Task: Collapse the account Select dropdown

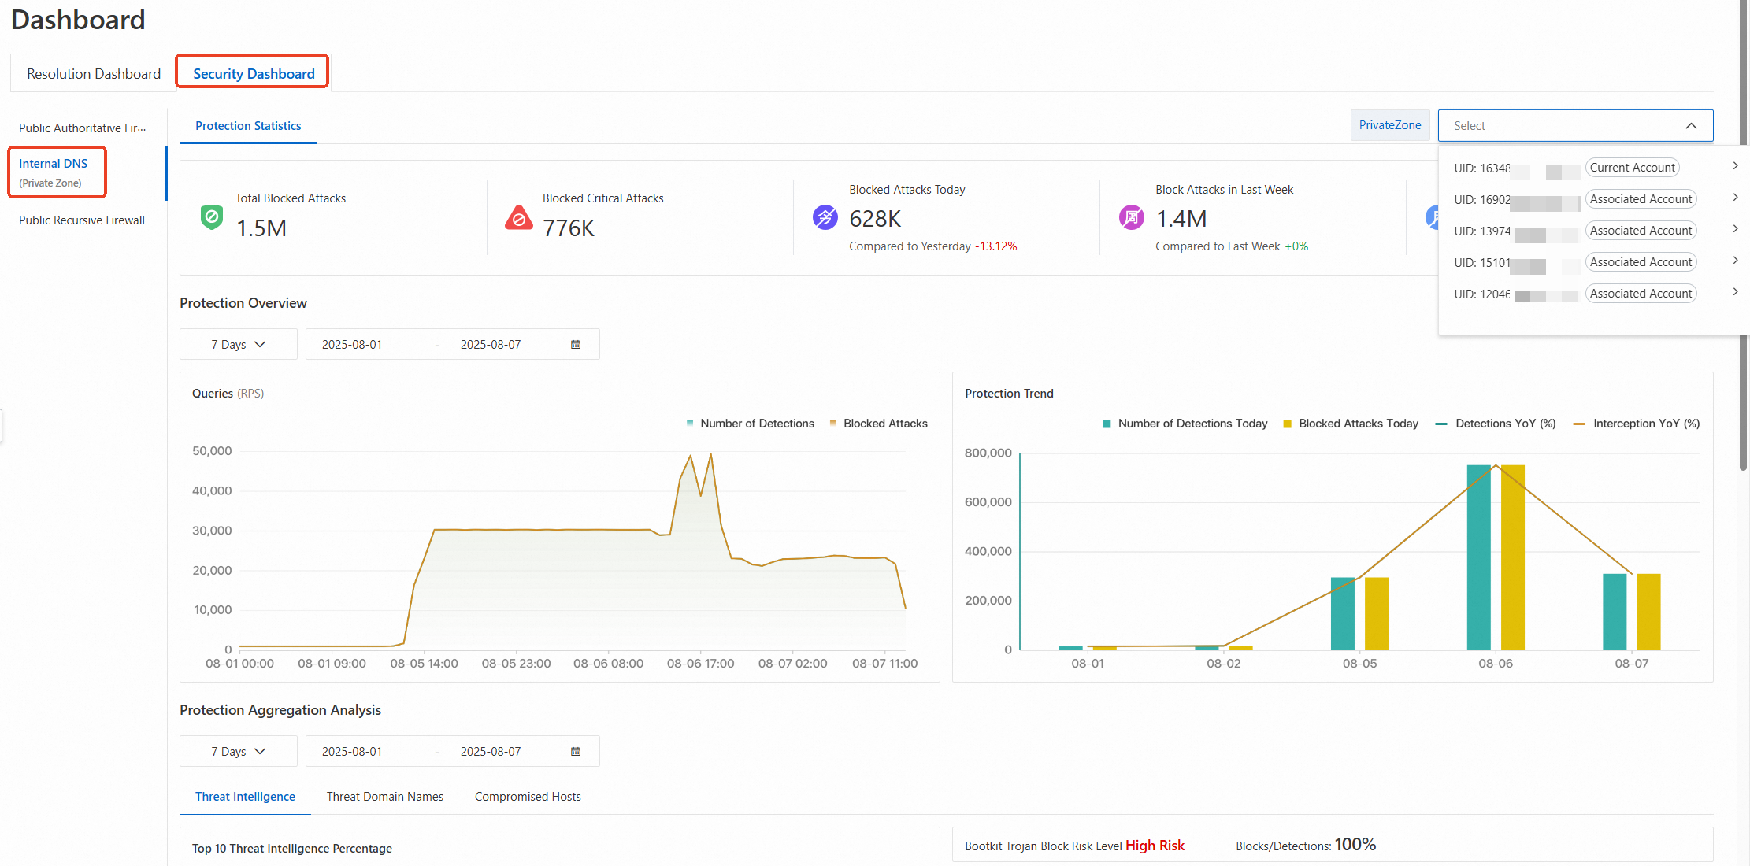Action: [1691, 126]
